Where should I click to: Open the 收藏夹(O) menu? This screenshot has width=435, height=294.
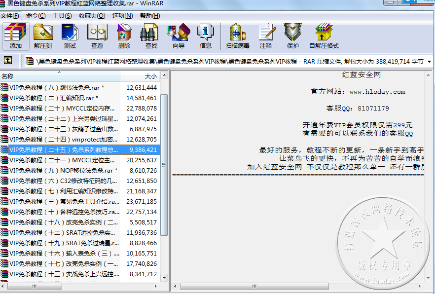tap(92, 16)
